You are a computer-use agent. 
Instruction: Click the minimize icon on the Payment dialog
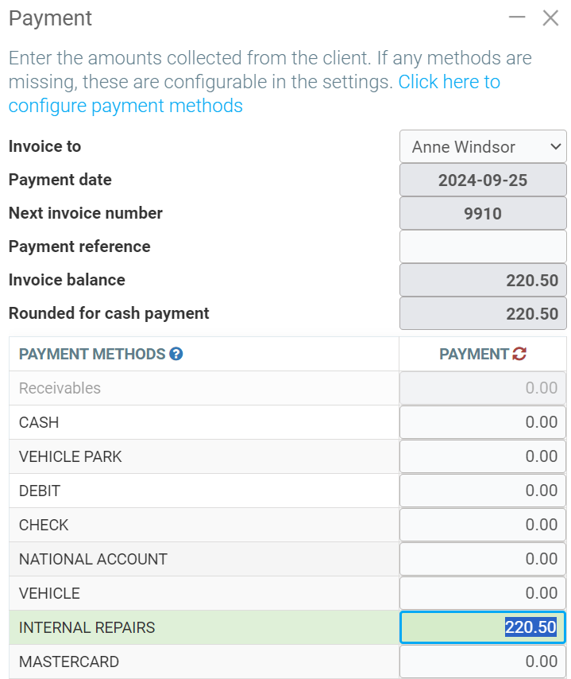point(517,17)
